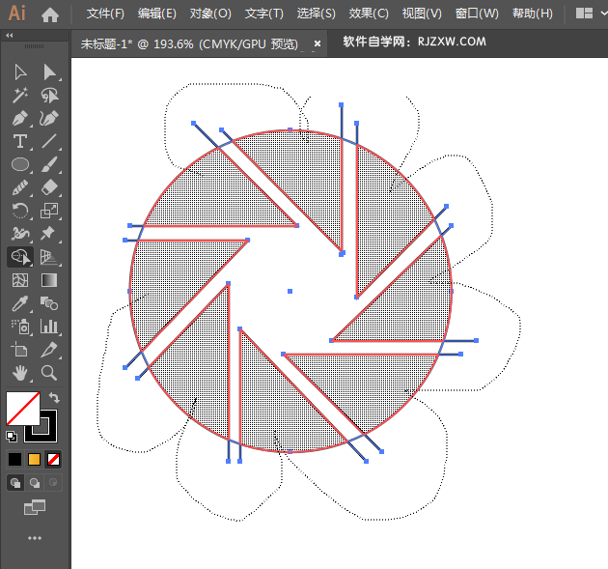Select the Direct Selection tool (solid arrow)

(49, 72)
